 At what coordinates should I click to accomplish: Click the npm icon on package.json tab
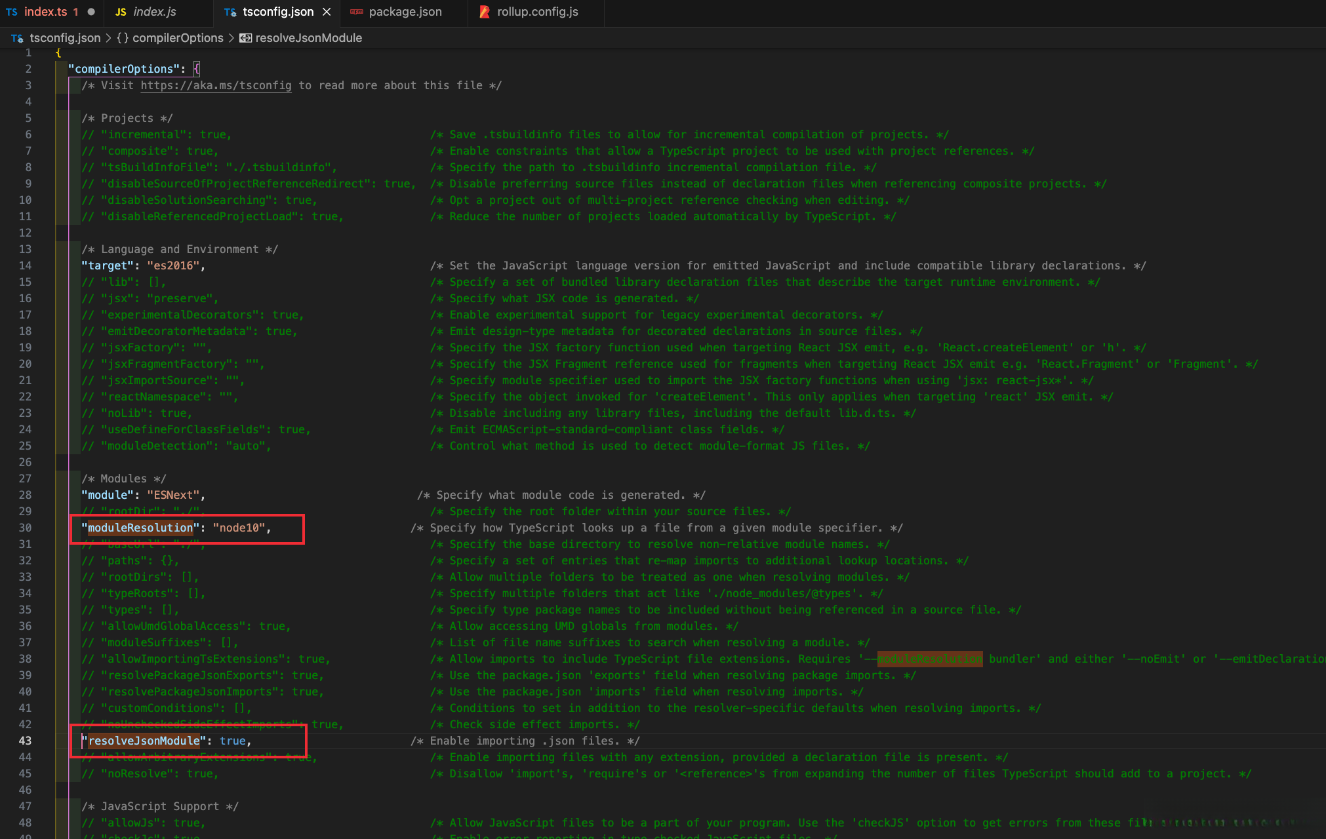click(x=357, y=12)
